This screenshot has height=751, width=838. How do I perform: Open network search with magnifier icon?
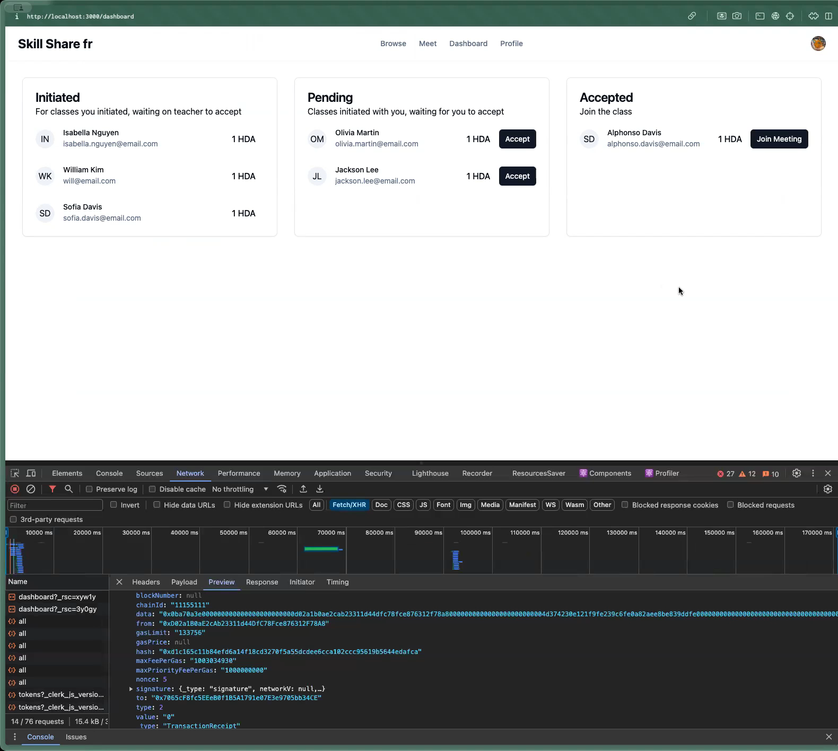point(68,489)
